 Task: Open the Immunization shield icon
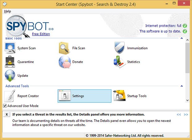point(120,47)
